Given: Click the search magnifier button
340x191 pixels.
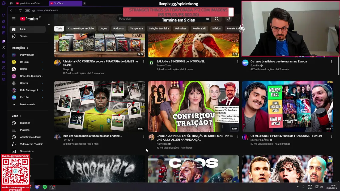Looking at the screenshot, I should (x=217, y=19).
